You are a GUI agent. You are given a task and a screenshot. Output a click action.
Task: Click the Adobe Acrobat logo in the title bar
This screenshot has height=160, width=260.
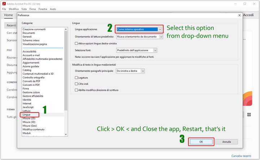(x=4, y=4)
